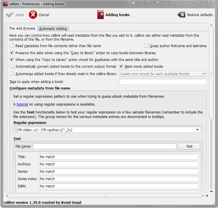Click the Title result field
The image size is (218, 208).
(118, 157)
